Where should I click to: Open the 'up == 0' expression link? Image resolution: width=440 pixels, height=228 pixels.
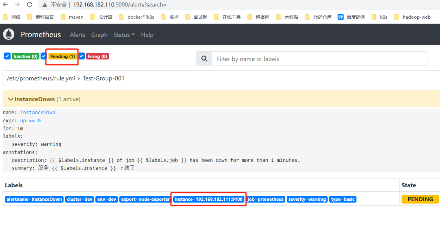30,120
